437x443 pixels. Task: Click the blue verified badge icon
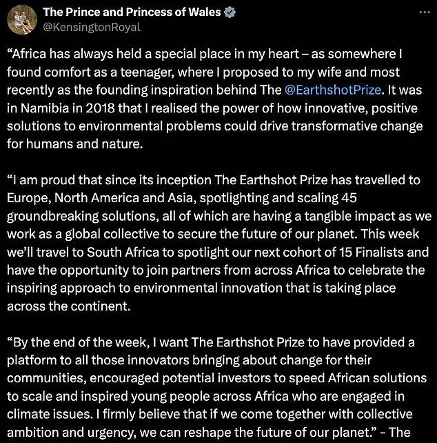(230, 12)
